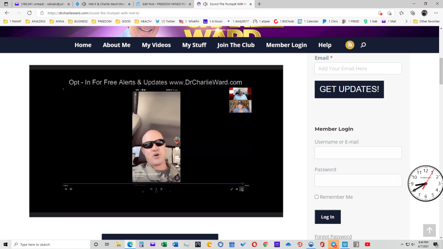Expand the bookmarks overflow chevron
This screenshot has width=443, height=249.
(406, 21)
